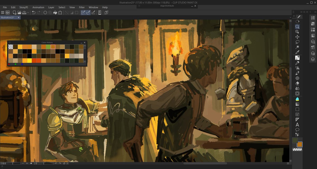Open the Layer menu
This screenshot has height=169, width=317.
point(51,7)
